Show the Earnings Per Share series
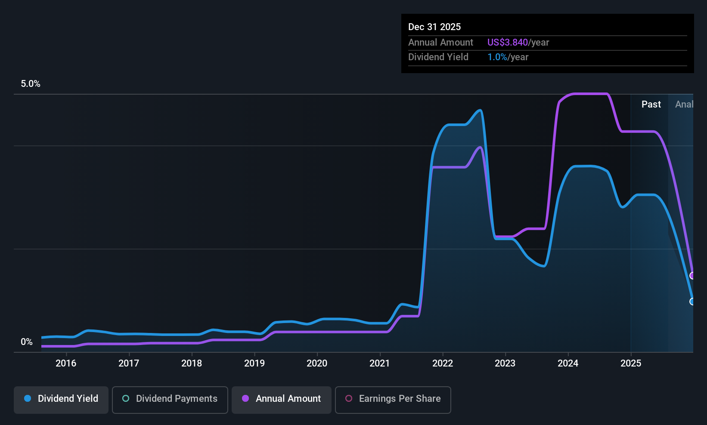Image resolution: width=707 pixels, height=425 pixels. tap(393, 400)
